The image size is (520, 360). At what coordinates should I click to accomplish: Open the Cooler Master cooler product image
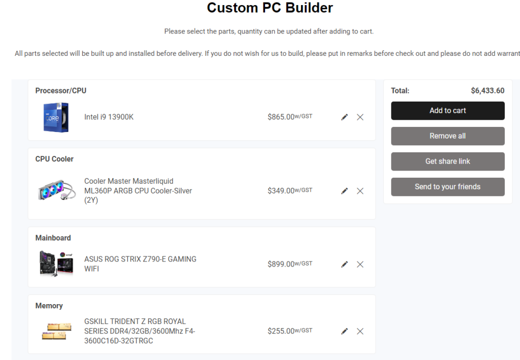57,190
